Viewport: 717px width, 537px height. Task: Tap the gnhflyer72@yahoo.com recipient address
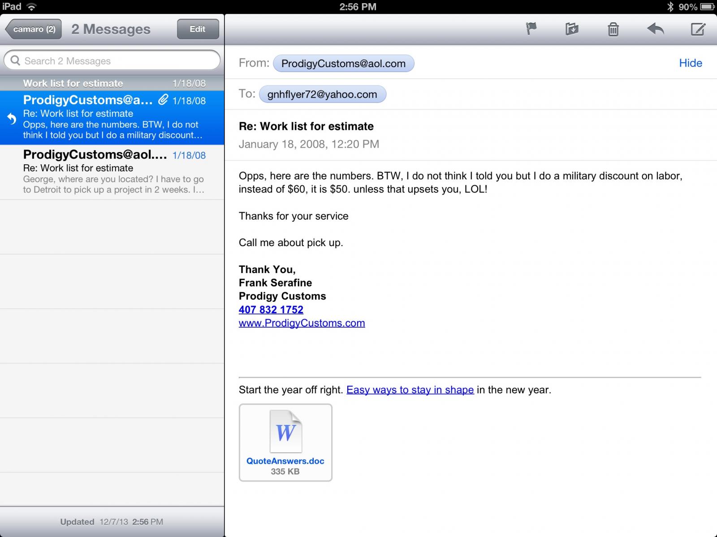point(322,94)
